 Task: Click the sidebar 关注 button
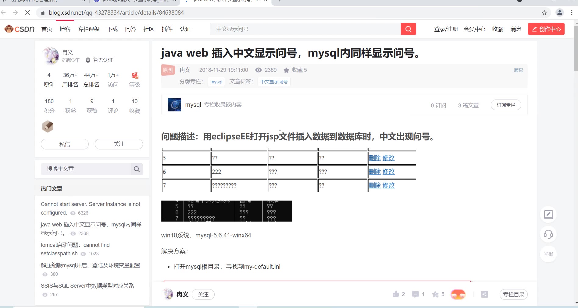click(x=119, y=144)
